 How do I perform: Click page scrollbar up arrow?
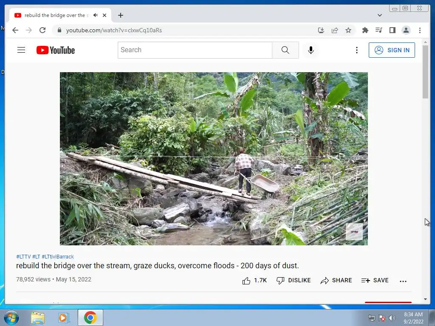(x=425, y=42)
